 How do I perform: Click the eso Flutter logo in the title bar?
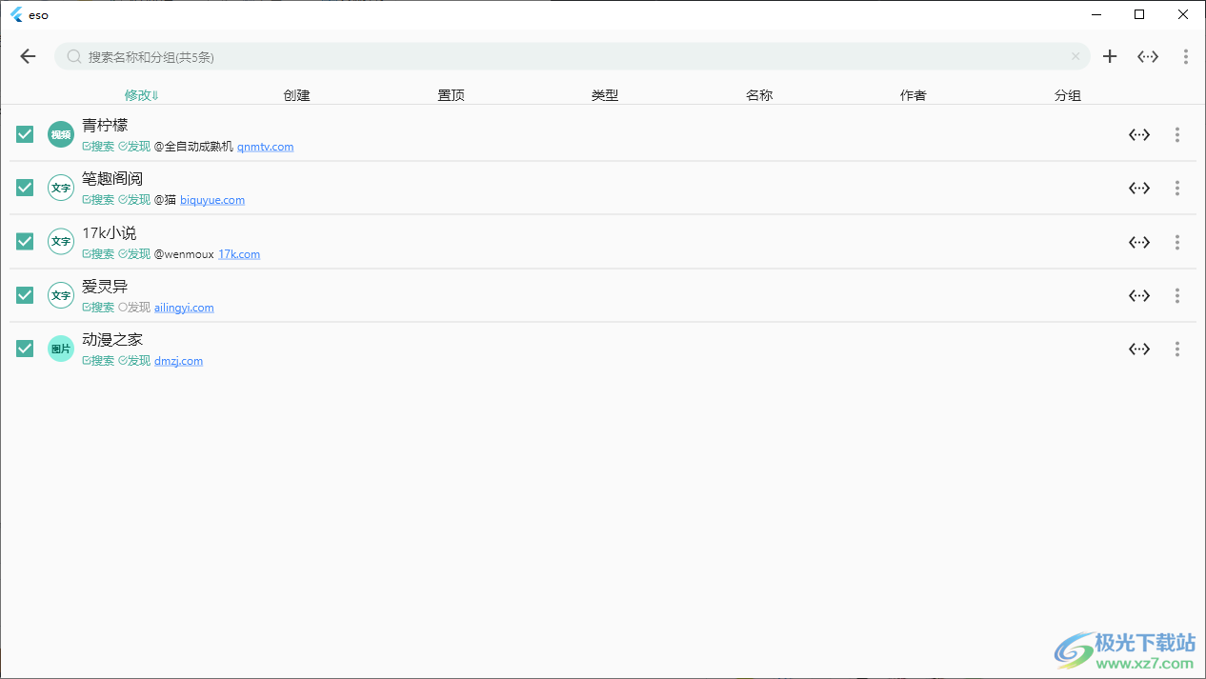tap(16, 14)
